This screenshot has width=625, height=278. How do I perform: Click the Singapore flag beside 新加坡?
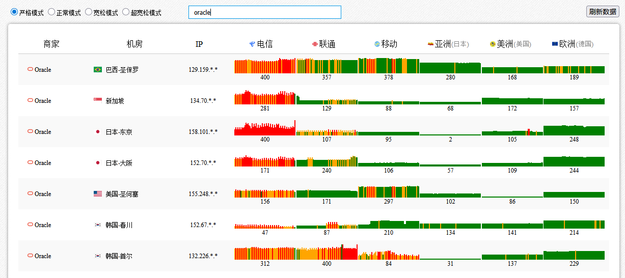click(98, 101)
